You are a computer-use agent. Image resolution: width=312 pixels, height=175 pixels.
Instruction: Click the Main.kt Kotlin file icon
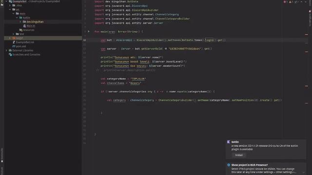coord(24,26)
